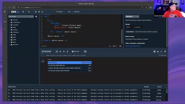Screen dimensions: 185x104
Task: Click the 1K number format icon
Action: click(x=60, y=51)
